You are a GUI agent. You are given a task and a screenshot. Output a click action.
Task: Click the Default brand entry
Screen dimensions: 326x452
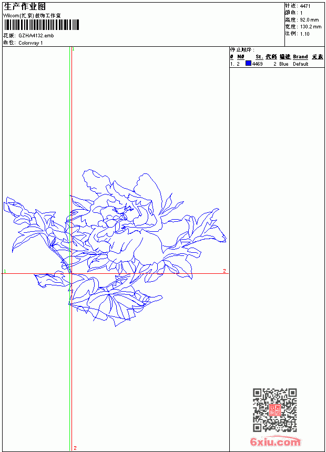tap(301, 64)
